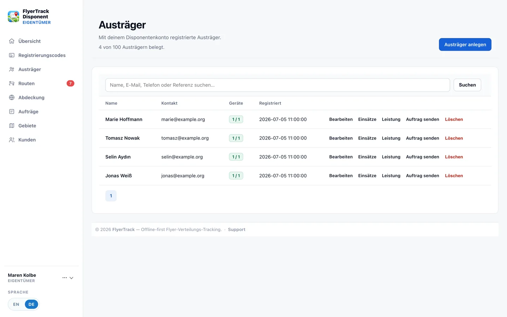Screen dimensions: 507x317
Task: Click the 1/1 device badge for Marie Hoffmann
Action: (236, 119)
